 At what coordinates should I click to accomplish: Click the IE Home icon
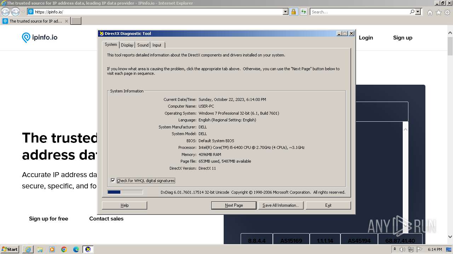click(430, 12)
